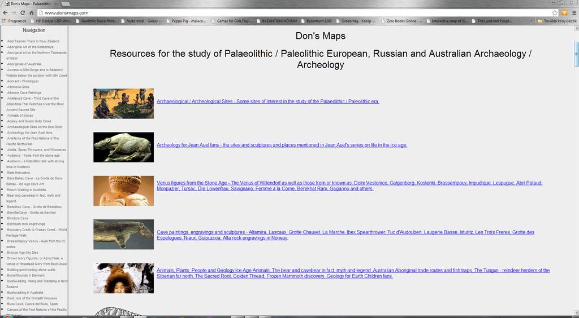Open the HP Deskjet 1280 bookmark
Screen dimensions: 579x318
tap(50, 21)
